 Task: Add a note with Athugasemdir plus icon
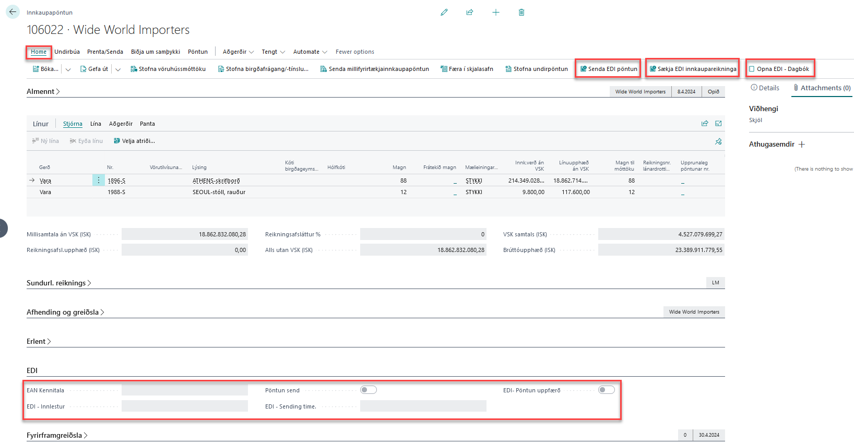[802, 145]
